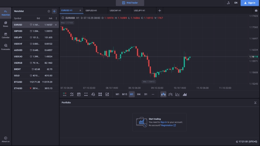Screen dimensions: 260x146
Task: Switch chart to area style
Action: 185,94
